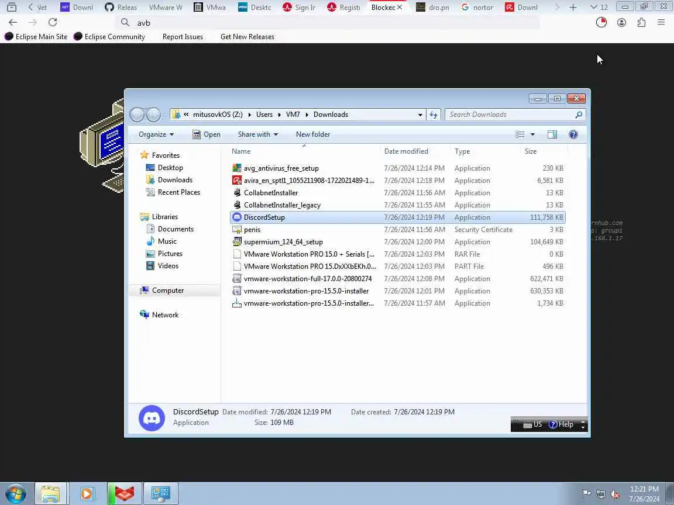
Task: Open the Eclipse Main Site bookmark
Action: (36, 36)
